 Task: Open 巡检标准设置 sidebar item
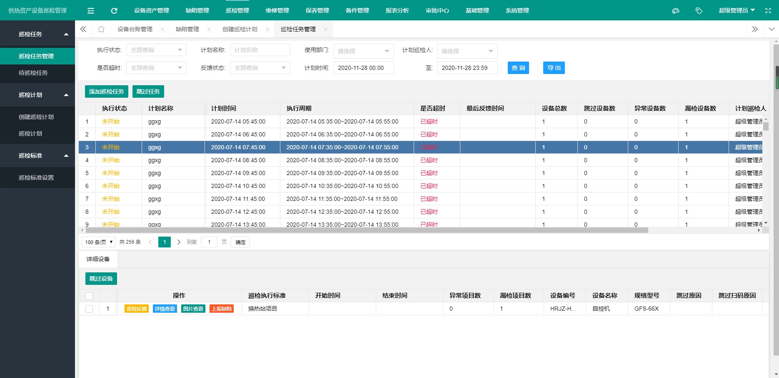tap(37, 178)
